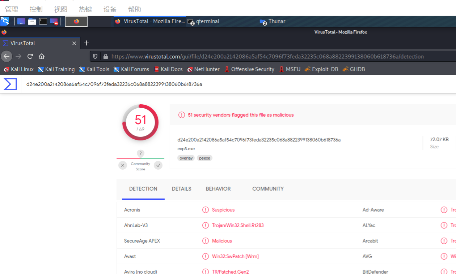Close the VirusTotal browser tab
The width and height of the screenshot is (456, 274).
pos(74,43)
